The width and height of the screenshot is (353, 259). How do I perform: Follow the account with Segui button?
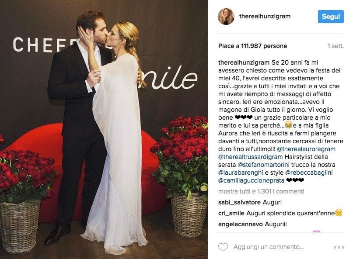331,17
